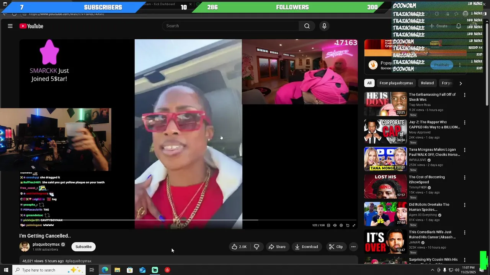Click the Popeyes sponsored ad avatar
490x275 pixels.
[373, 65]
